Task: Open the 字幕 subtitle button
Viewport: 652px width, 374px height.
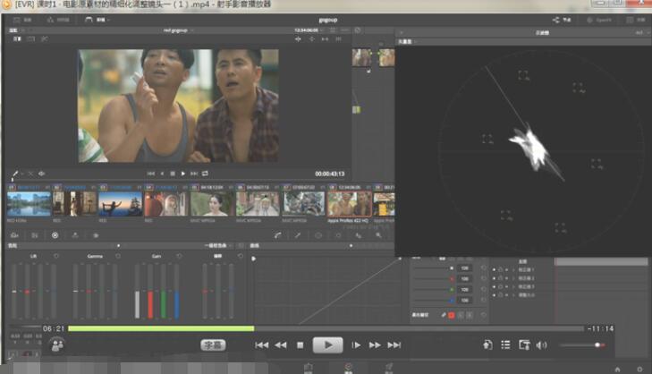Action: [214, 344]
